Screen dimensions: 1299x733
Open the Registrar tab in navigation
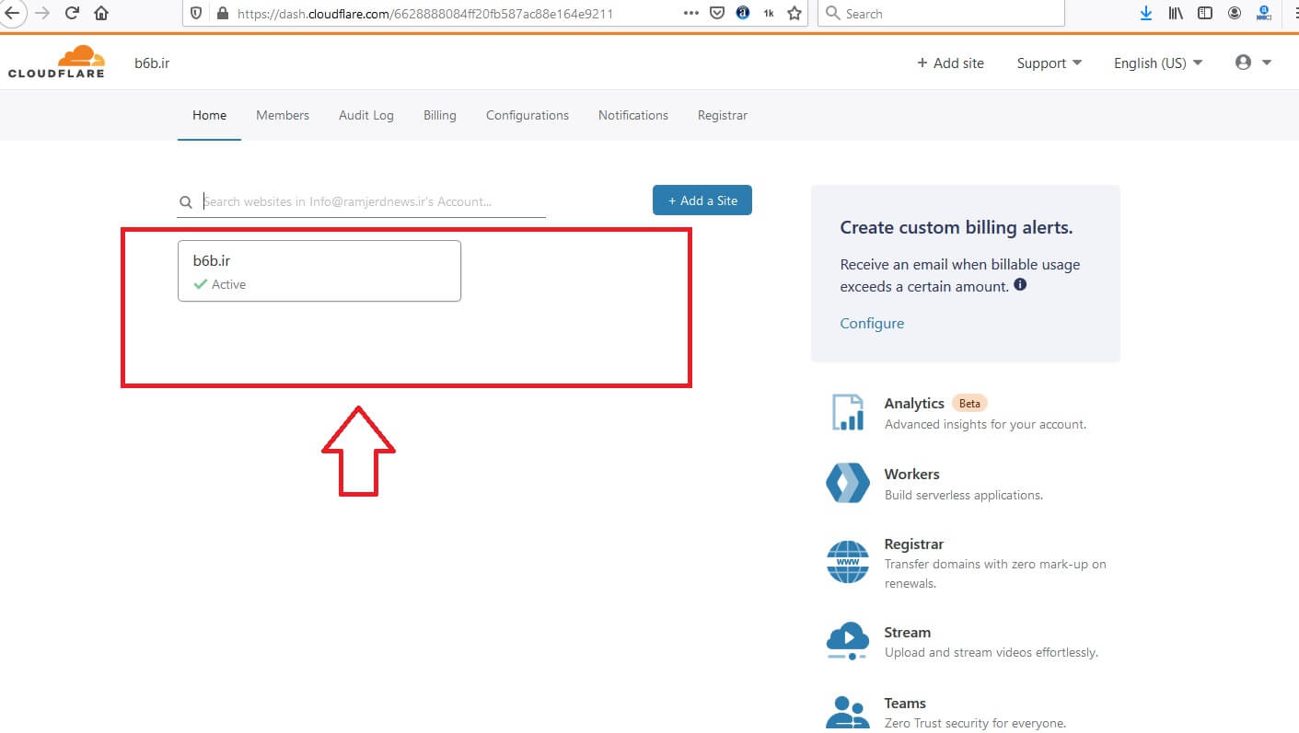pos(723,116)
